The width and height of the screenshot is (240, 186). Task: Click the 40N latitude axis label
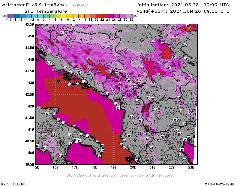[31, 153]
